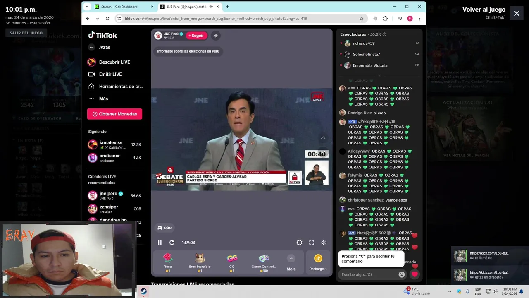Viewport: 529px width, 298px height.
Task: Click Obtener Monedas button
Action: [114, 114]
